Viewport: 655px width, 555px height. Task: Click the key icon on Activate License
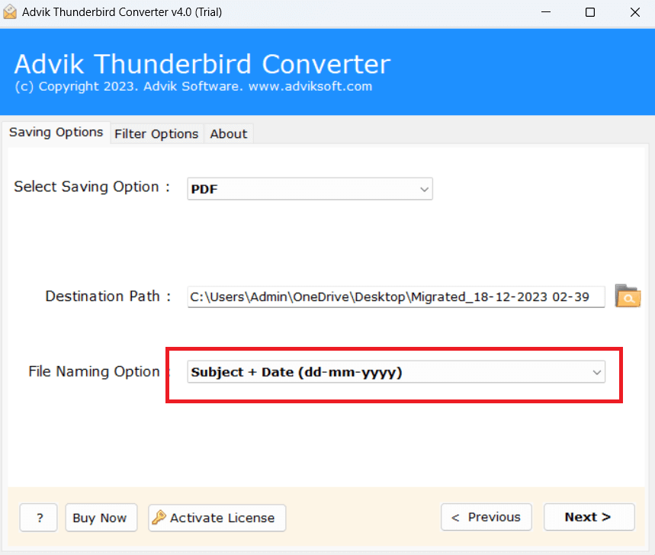pos(159,518)
